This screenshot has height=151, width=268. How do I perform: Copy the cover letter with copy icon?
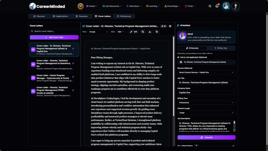143,32
